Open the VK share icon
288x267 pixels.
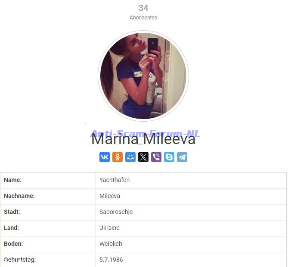(x=105, y=157)
